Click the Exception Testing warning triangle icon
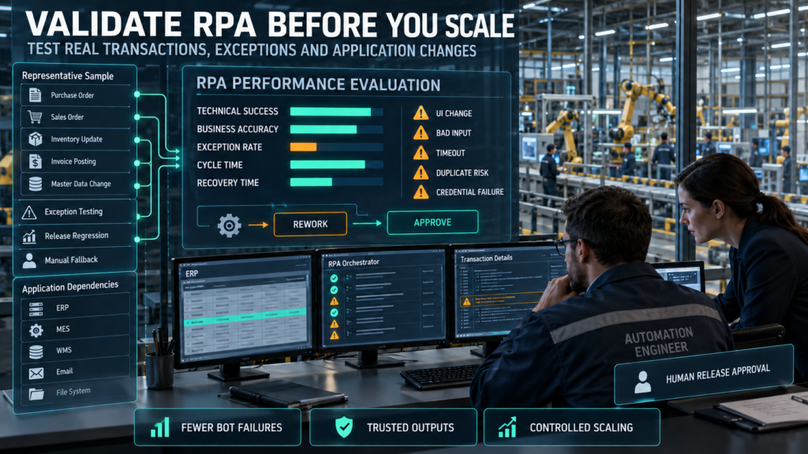Screen dimensions: 808x454 (29, 212)
